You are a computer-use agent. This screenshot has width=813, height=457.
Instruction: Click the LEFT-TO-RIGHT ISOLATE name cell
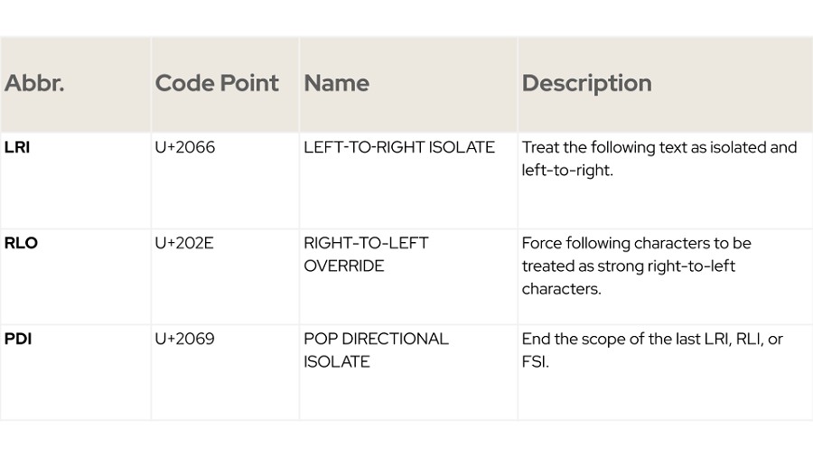coord(399,147)
